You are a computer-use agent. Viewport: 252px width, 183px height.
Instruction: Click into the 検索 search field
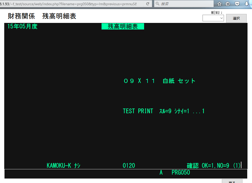point(185,4)
